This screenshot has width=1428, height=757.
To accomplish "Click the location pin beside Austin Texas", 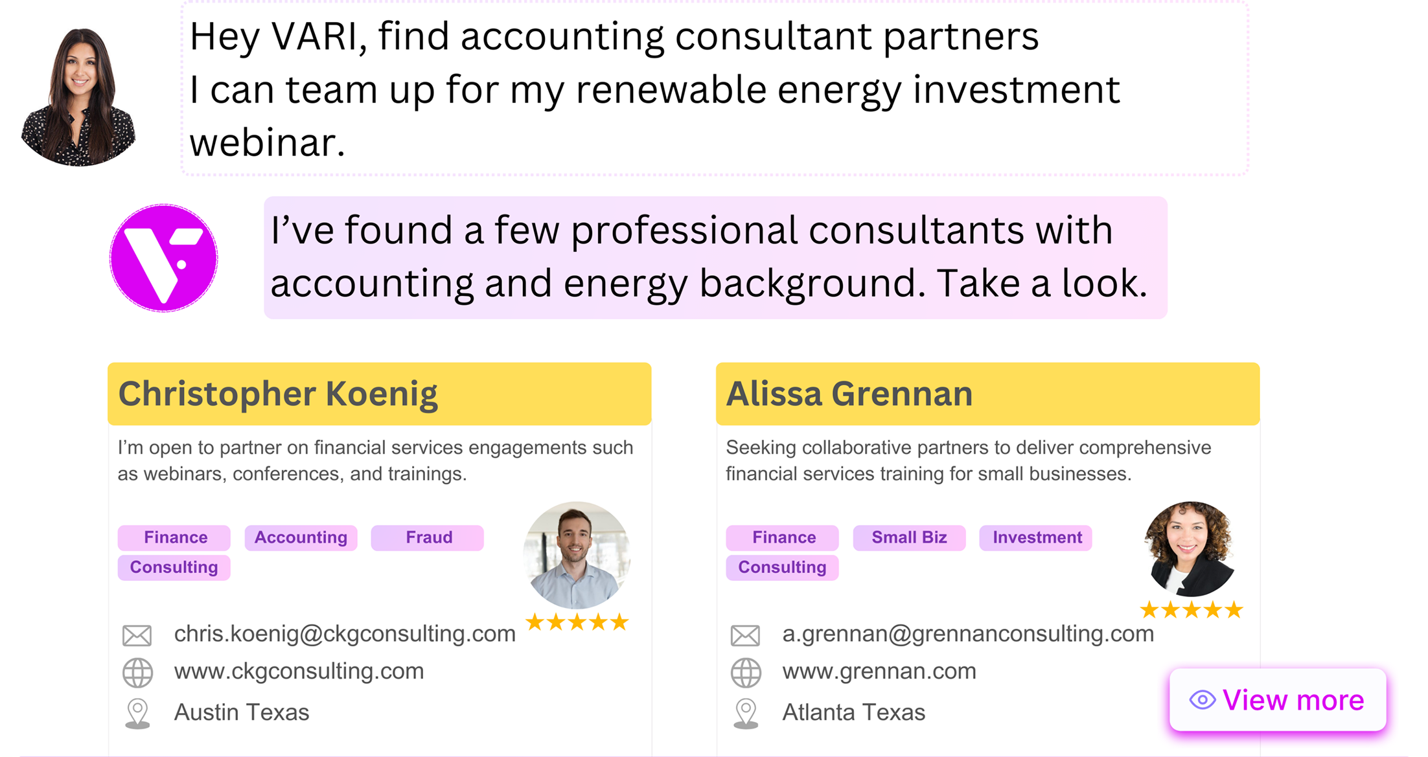I will pyautogui.click(x=137, y=714).
